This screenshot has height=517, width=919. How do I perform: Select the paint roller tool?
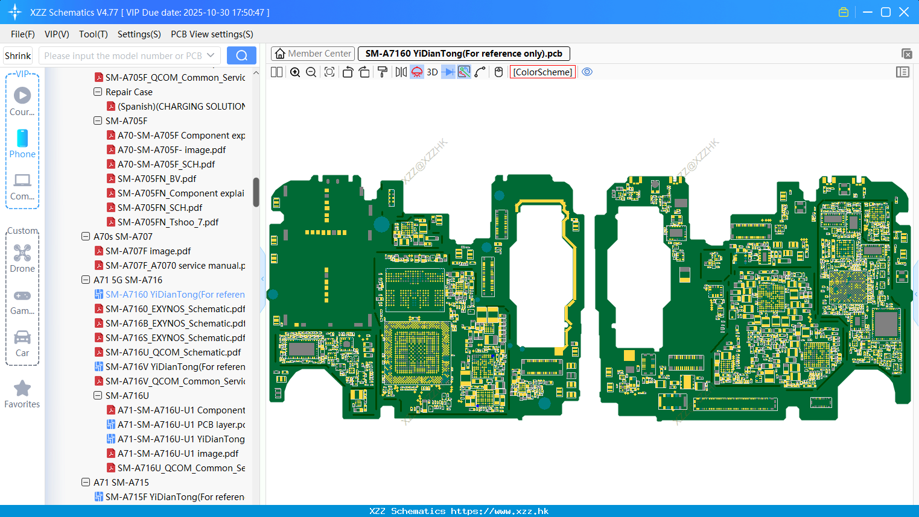click(x=383, y=72)
